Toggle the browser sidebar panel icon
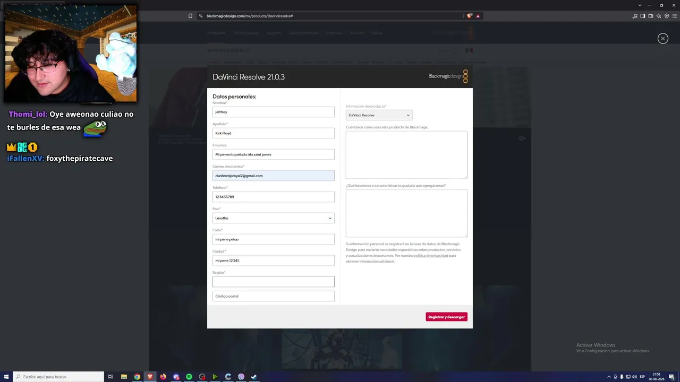 pos(643,16)
